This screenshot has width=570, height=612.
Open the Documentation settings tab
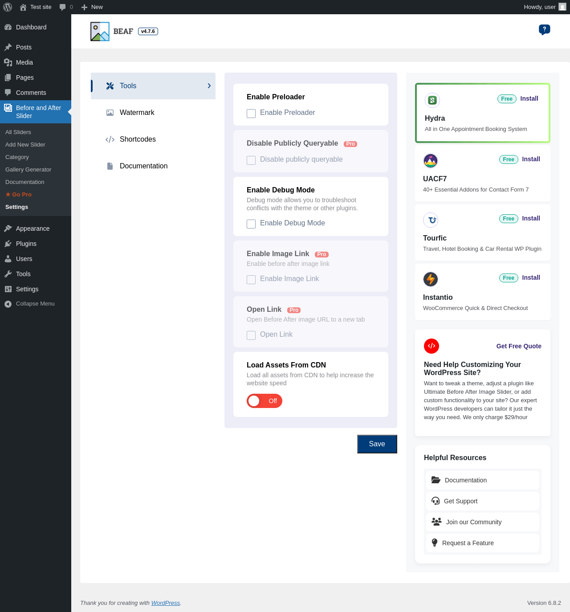coord(153,166)
